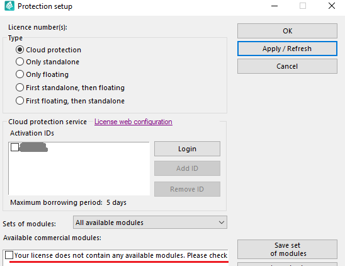Viewport: 345px width, 266px height.
Task: Pick First standalone, then floating
Action: tap(20, 88)
